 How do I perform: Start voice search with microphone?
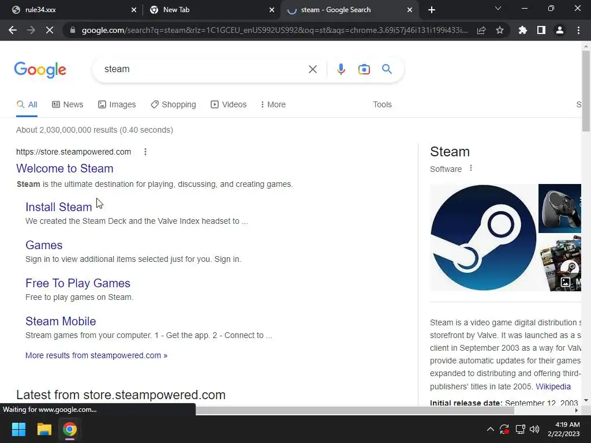341,69
